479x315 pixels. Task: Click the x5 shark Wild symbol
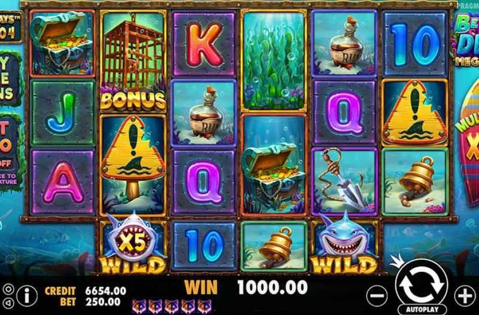tap(133, 244)
